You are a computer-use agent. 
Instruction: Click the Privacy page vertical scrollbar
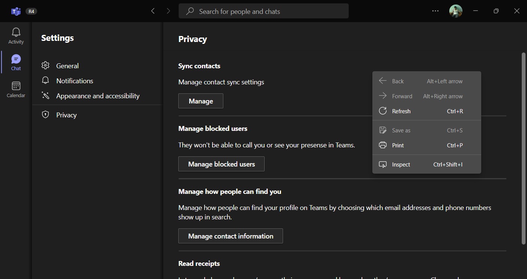coord(524,148)
